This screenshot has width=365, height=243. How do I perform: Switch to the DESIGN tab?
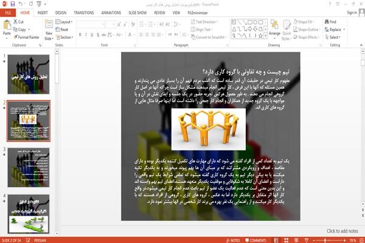click(x=60, y=13)
